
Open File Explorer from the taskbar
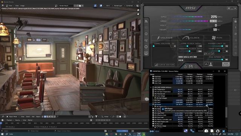coord(107,134)
